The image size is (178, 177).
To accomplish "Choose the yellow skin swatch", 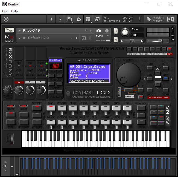I will point(161,112).
